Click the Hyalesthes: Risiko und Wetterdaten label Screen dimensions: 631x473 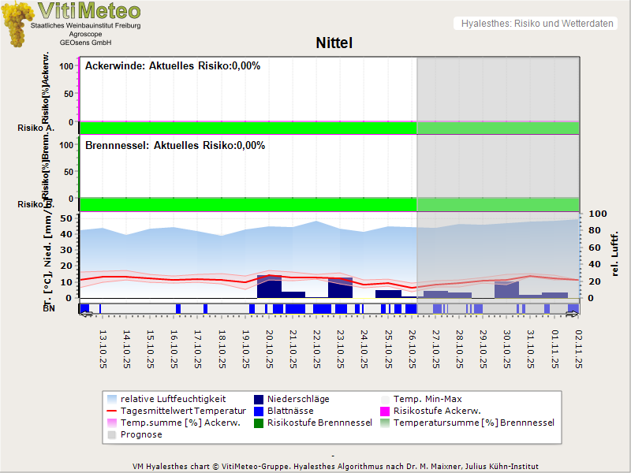[536, 24]
